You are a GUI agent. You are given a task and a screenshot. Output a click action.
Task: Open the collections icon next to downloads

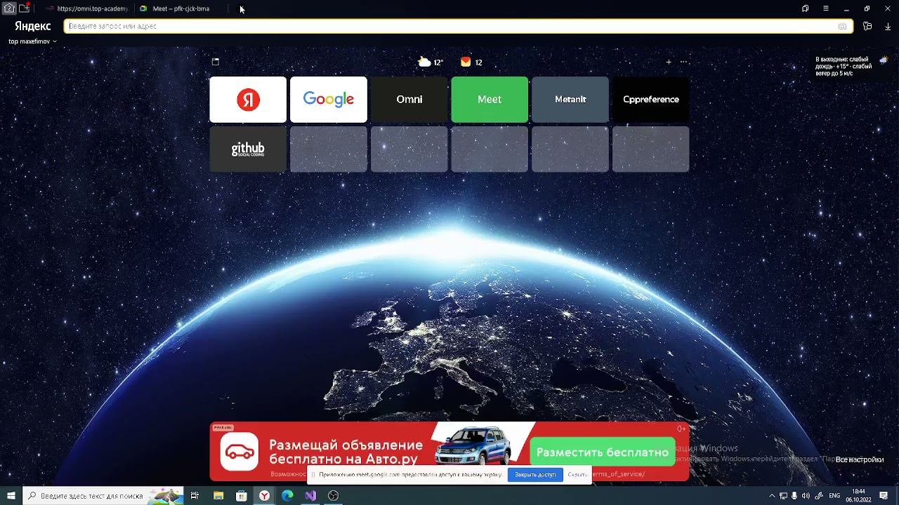click(867, 26)
